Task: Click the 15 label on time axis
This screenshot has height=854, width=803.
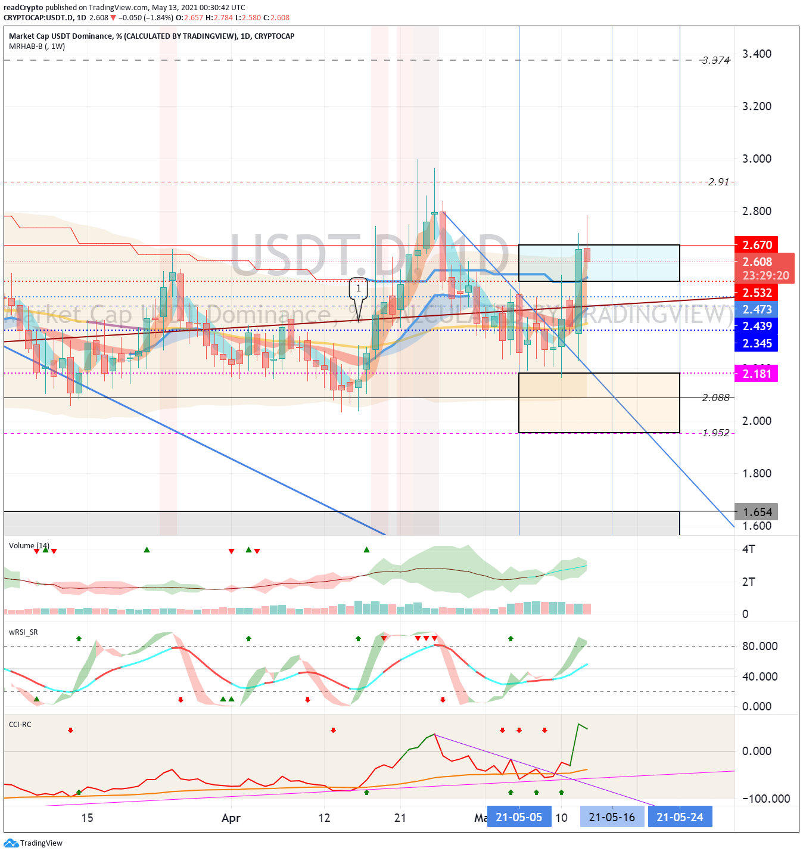Action: click(x=87, y=818)
